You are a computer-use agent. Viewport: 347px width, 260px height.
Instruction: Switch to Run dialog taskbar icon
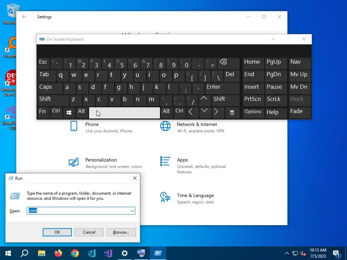158,253
